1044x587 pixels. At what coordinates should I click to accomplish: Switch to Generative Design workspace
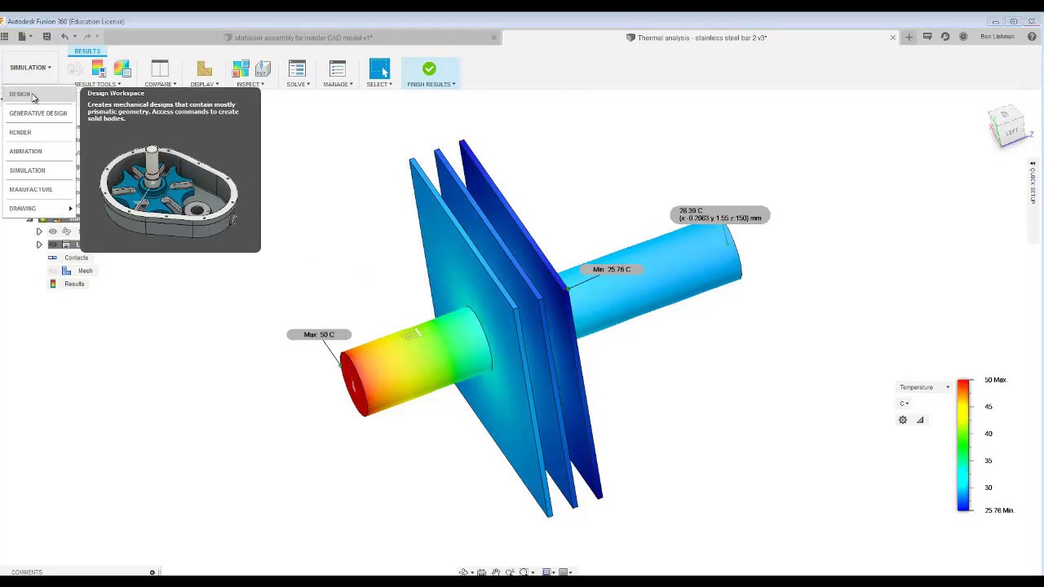click(x=38, y=113)
